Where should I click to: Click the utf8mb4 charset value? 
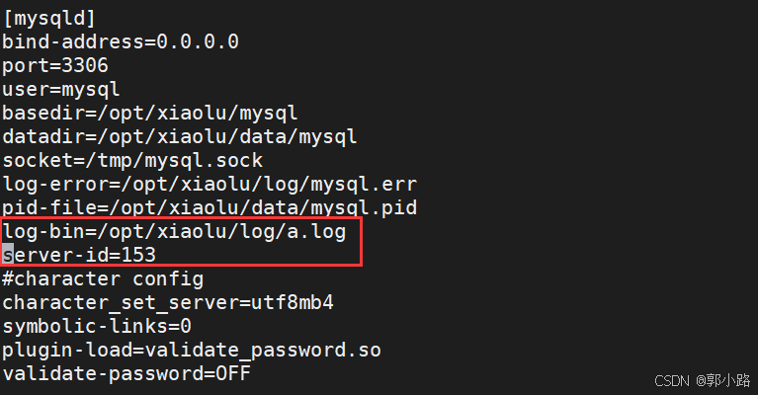[x=293, y=303]
